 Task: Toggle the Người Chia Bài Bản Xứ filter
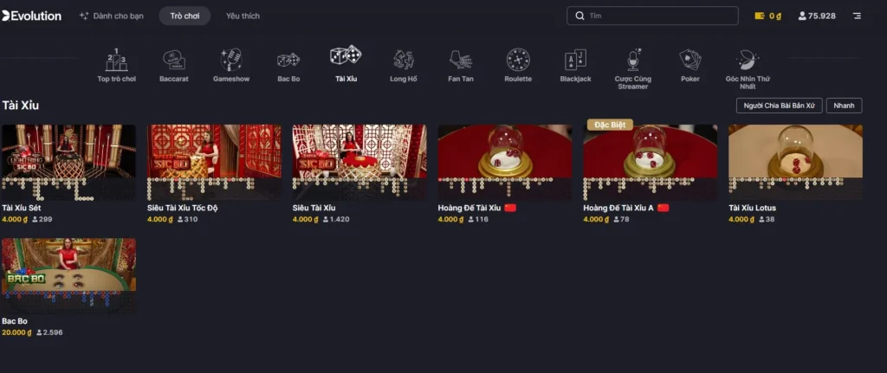779,106
